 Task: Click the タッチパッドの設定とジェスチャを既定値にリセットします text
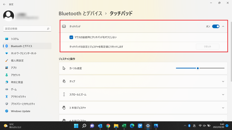coord(96,47)
